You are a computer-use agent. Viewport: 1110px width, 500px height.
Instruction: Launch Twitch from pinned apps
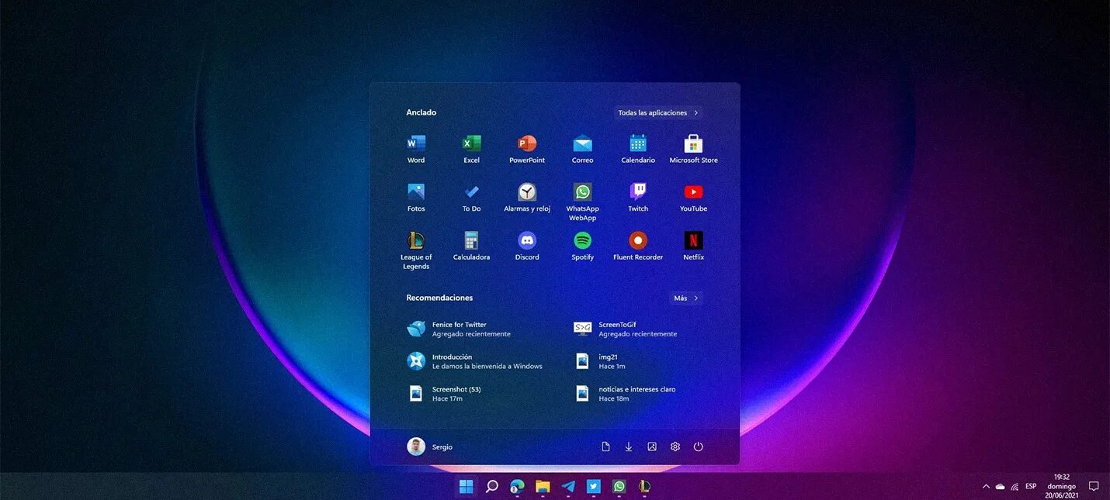click(638, 198)
